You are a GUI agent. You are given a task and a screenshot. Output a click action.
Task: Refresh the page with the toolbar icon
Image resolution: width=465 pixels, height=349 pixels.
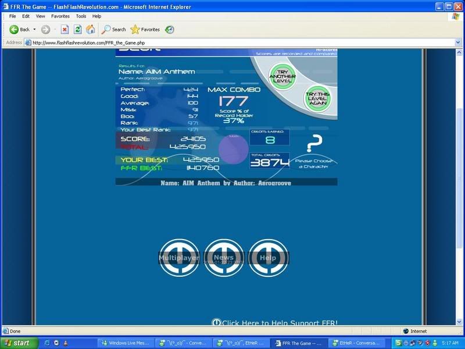tap(77, 29)
